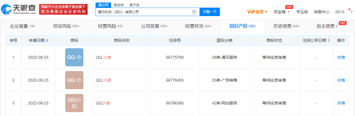Open the trademark image in row 2
This screenshot has height=116, width=355.
[x=74, y=80]
